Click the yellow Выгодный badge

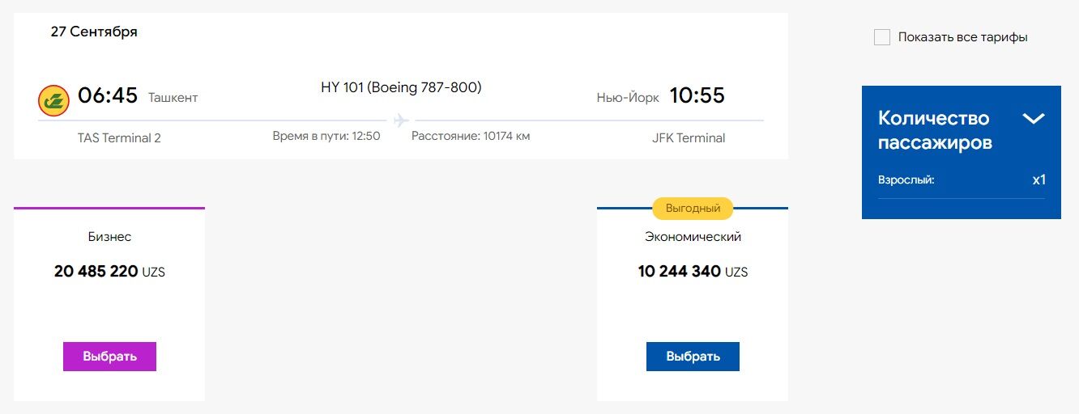click(693, 209)
